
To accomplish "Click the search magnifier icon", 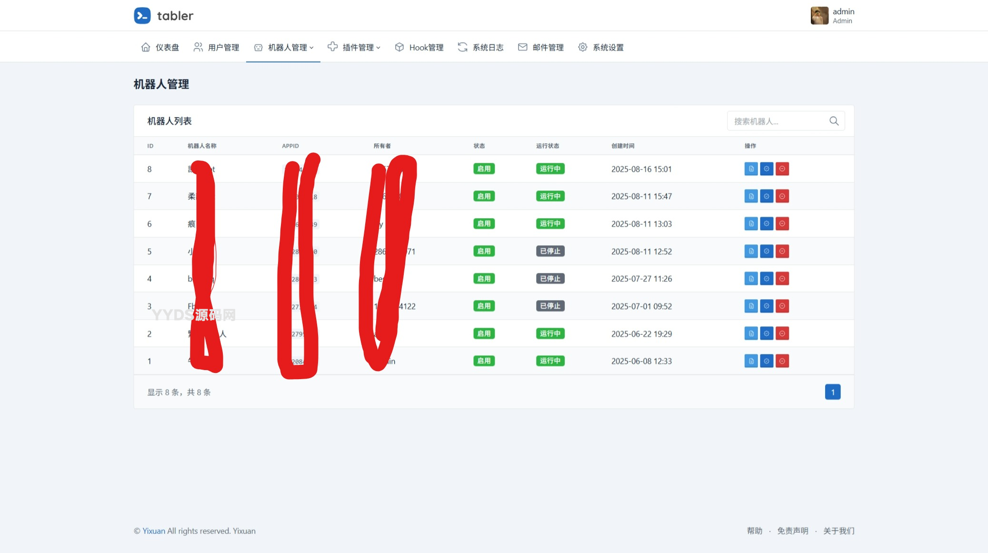I will click(834, 121).
